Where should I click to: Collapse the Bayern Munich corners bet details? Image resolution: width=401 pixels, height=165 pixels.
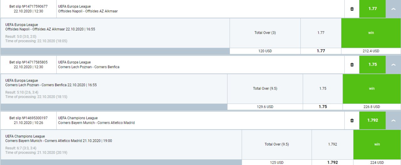(393, 120)
